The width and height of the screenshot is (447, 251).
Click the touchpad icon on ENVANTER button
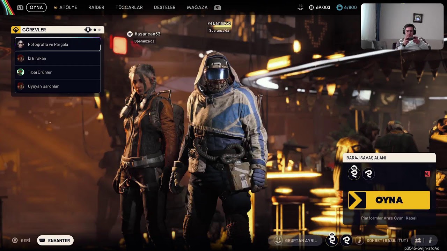click(42, 241)
